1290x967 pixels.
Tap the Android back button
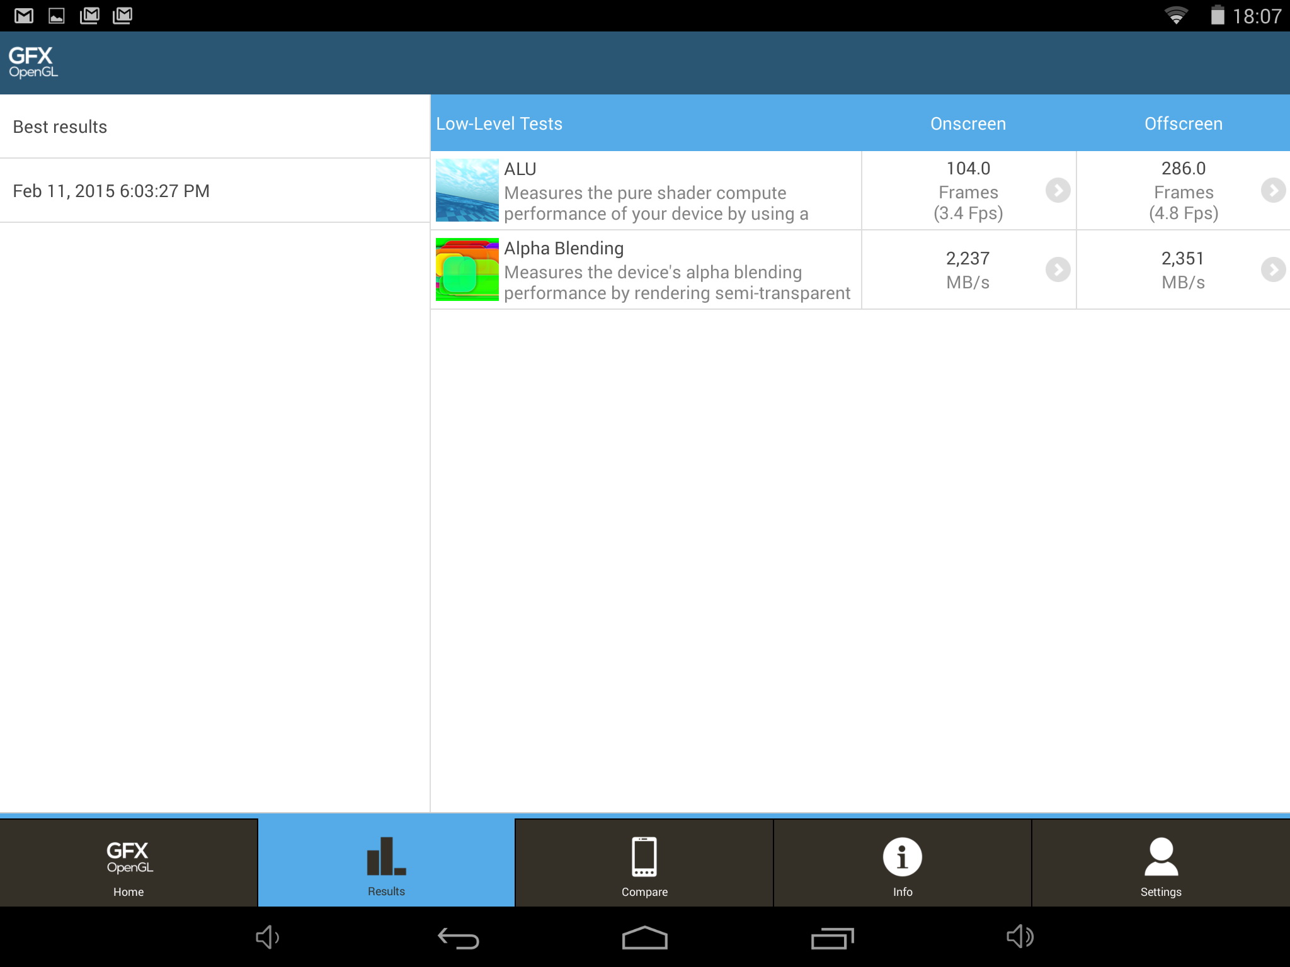coord(459,938)
